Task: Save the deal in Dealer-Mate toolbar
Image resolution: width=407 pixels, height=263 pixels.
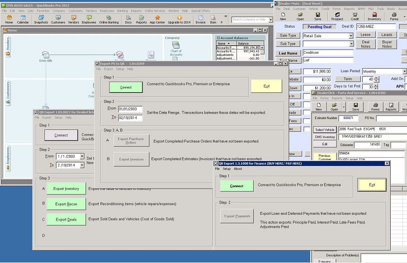Action: [318, 17]
